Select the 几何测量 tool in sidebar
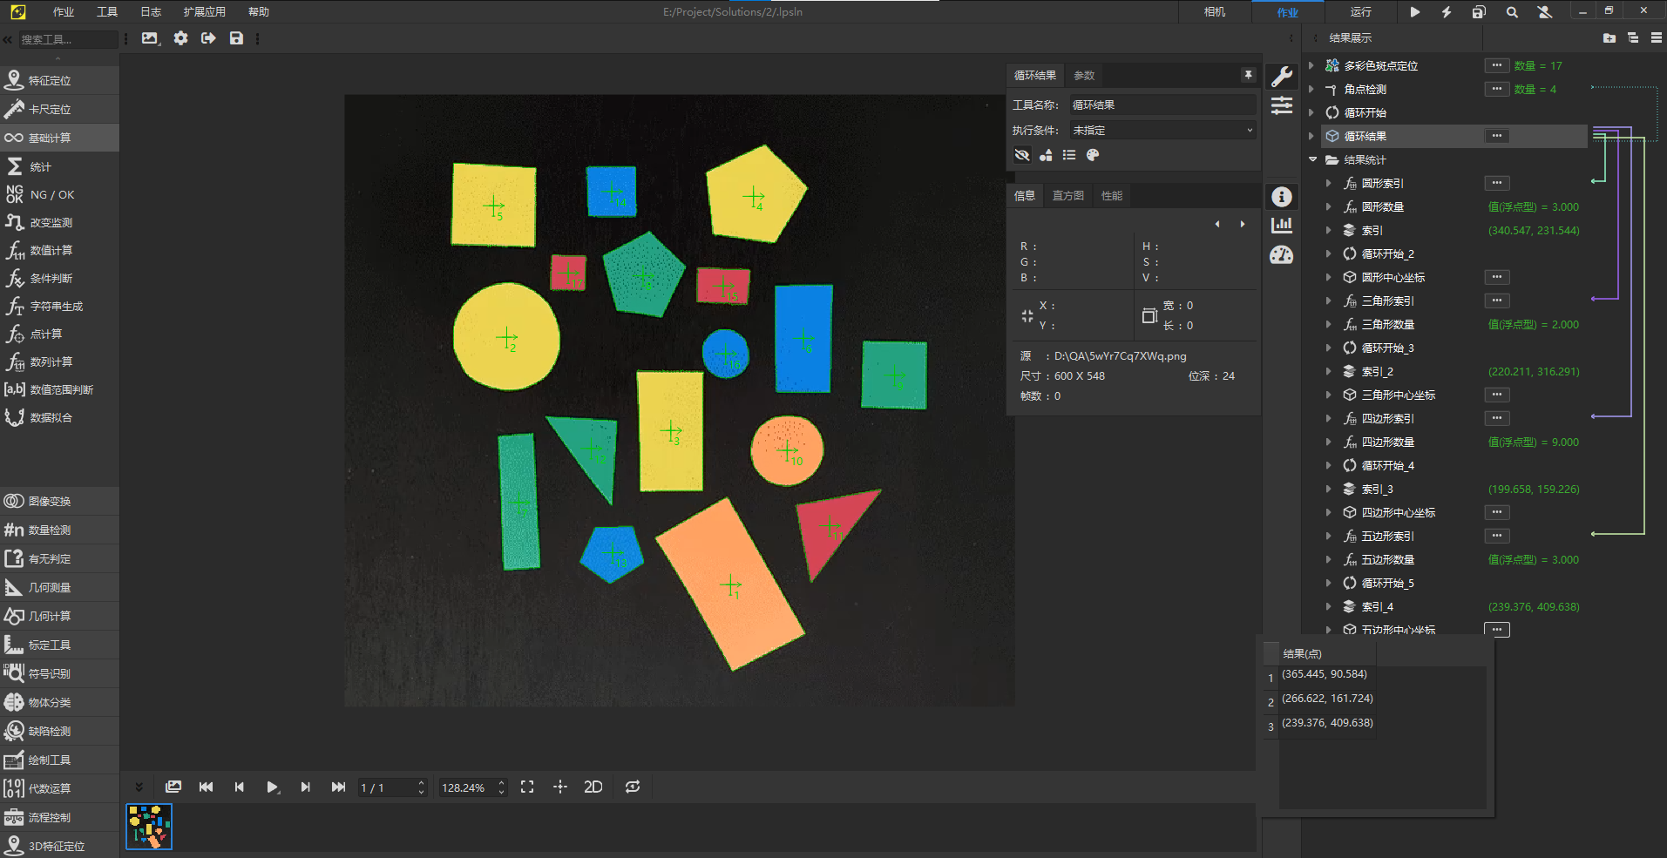 50,587
